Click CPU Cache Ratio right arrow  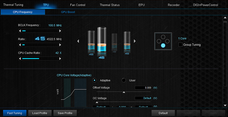[60, 59]
